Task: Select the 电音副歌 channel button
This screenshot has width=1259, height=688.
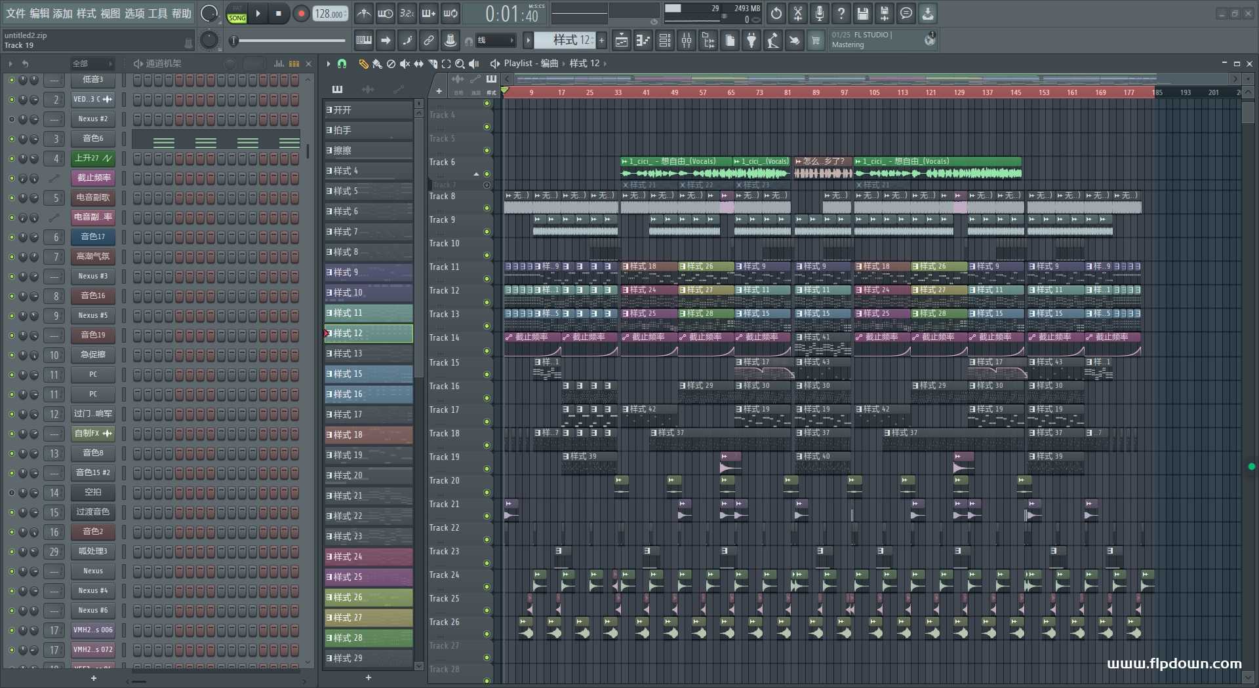Action: pos(92,198)
